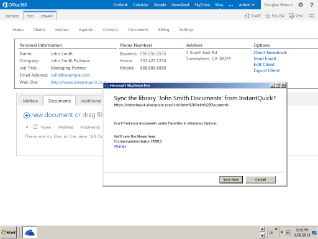The width and height of the screenshot is (318, 239).
Task: Toggle the select-all checkmark in document list
Action: (27, 127)
